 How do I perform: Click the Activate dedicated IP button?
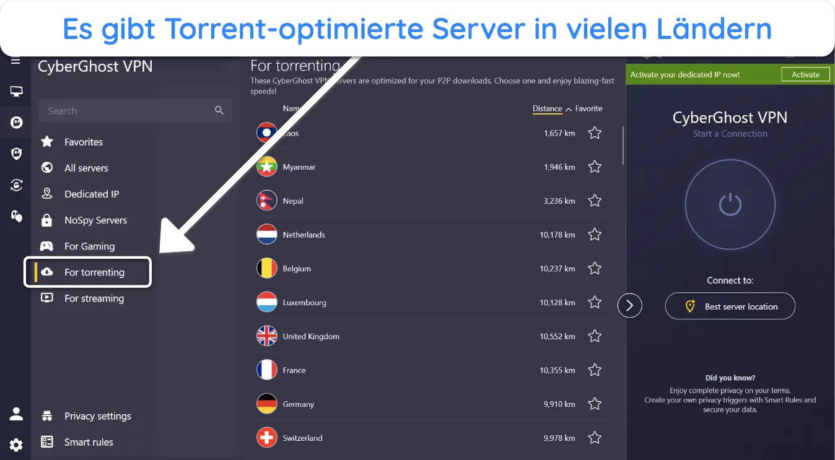point(805,74)
